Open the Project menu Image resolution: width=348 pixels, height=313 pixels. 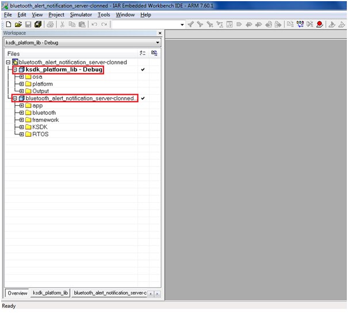tap(56, 14)
